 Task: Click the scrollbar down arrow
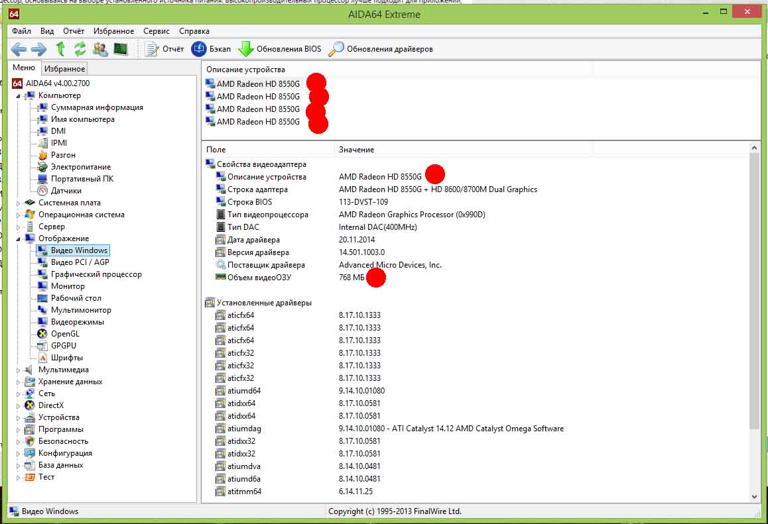(x=754, y=497)
